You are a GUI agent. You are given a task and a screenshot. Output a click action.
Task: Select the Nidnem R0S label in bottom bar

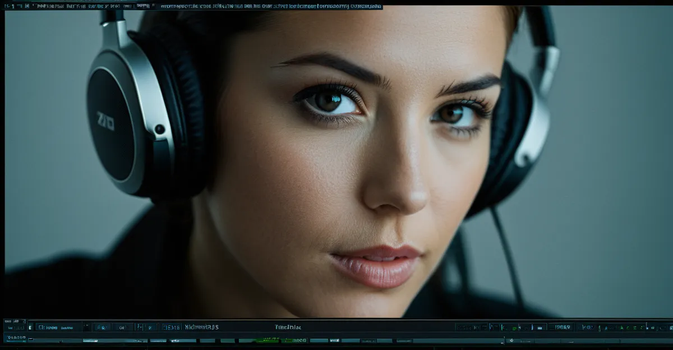pyautogui.click(x=201, y=327)
